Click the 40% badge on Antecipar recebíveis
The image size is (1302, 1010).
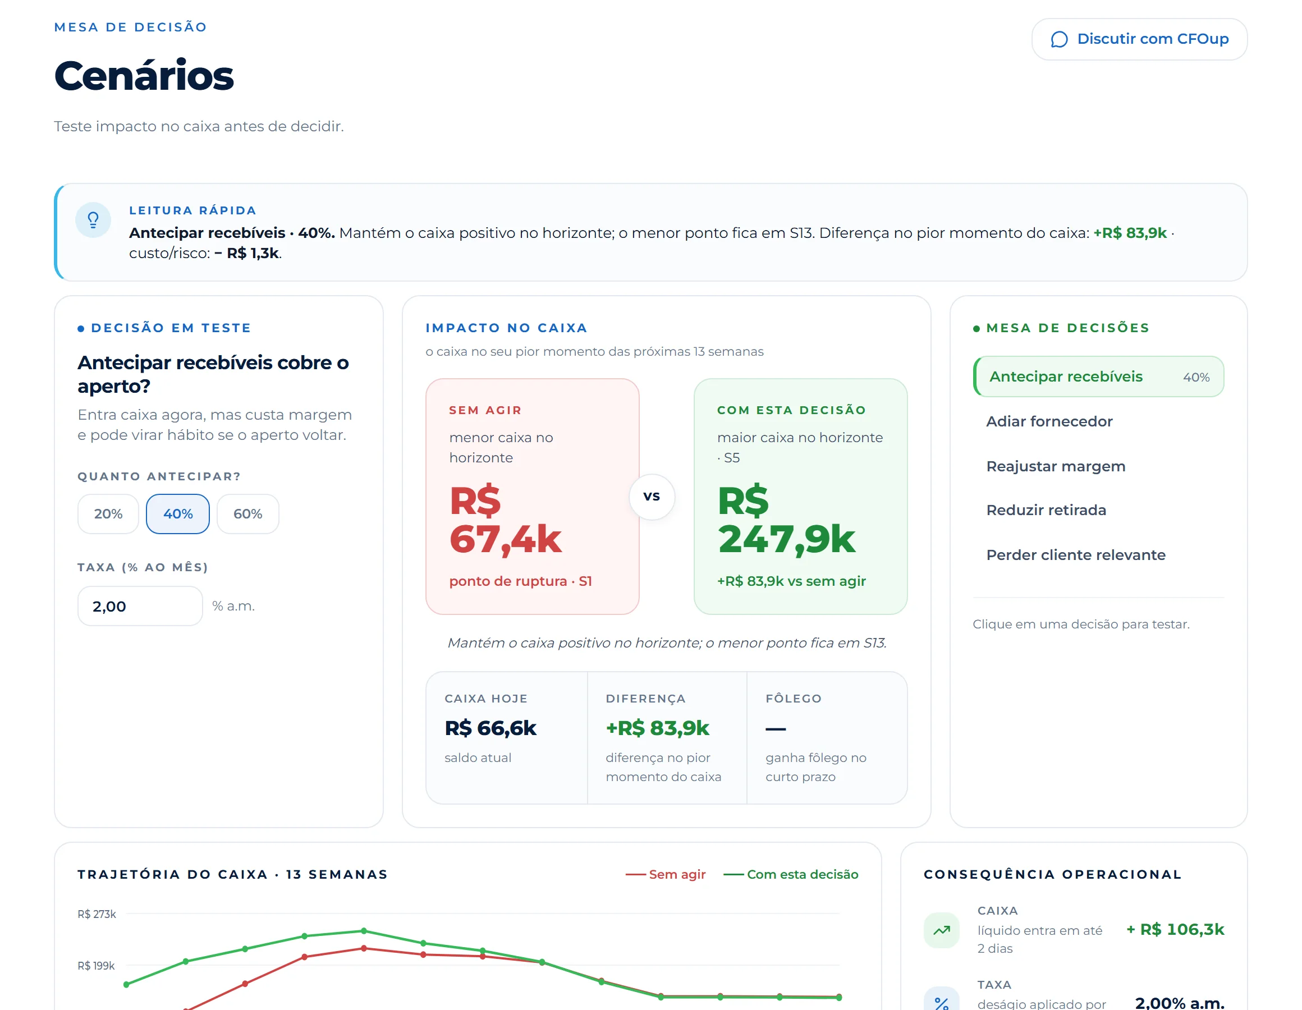pos(1196,378)
